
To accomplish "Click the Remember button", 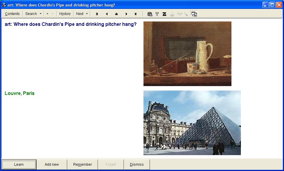I will (x=82, y=165).
